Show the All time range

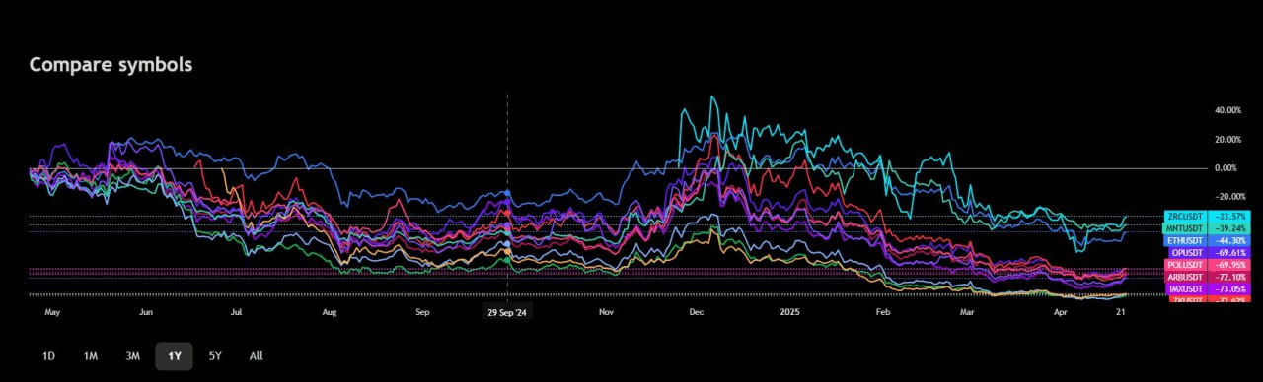(256, 356)
